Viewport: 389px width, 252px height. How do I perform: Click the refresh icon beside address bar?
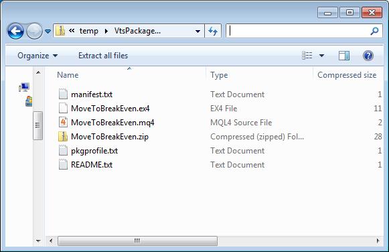pyautogui.click(x=213, y=31)
